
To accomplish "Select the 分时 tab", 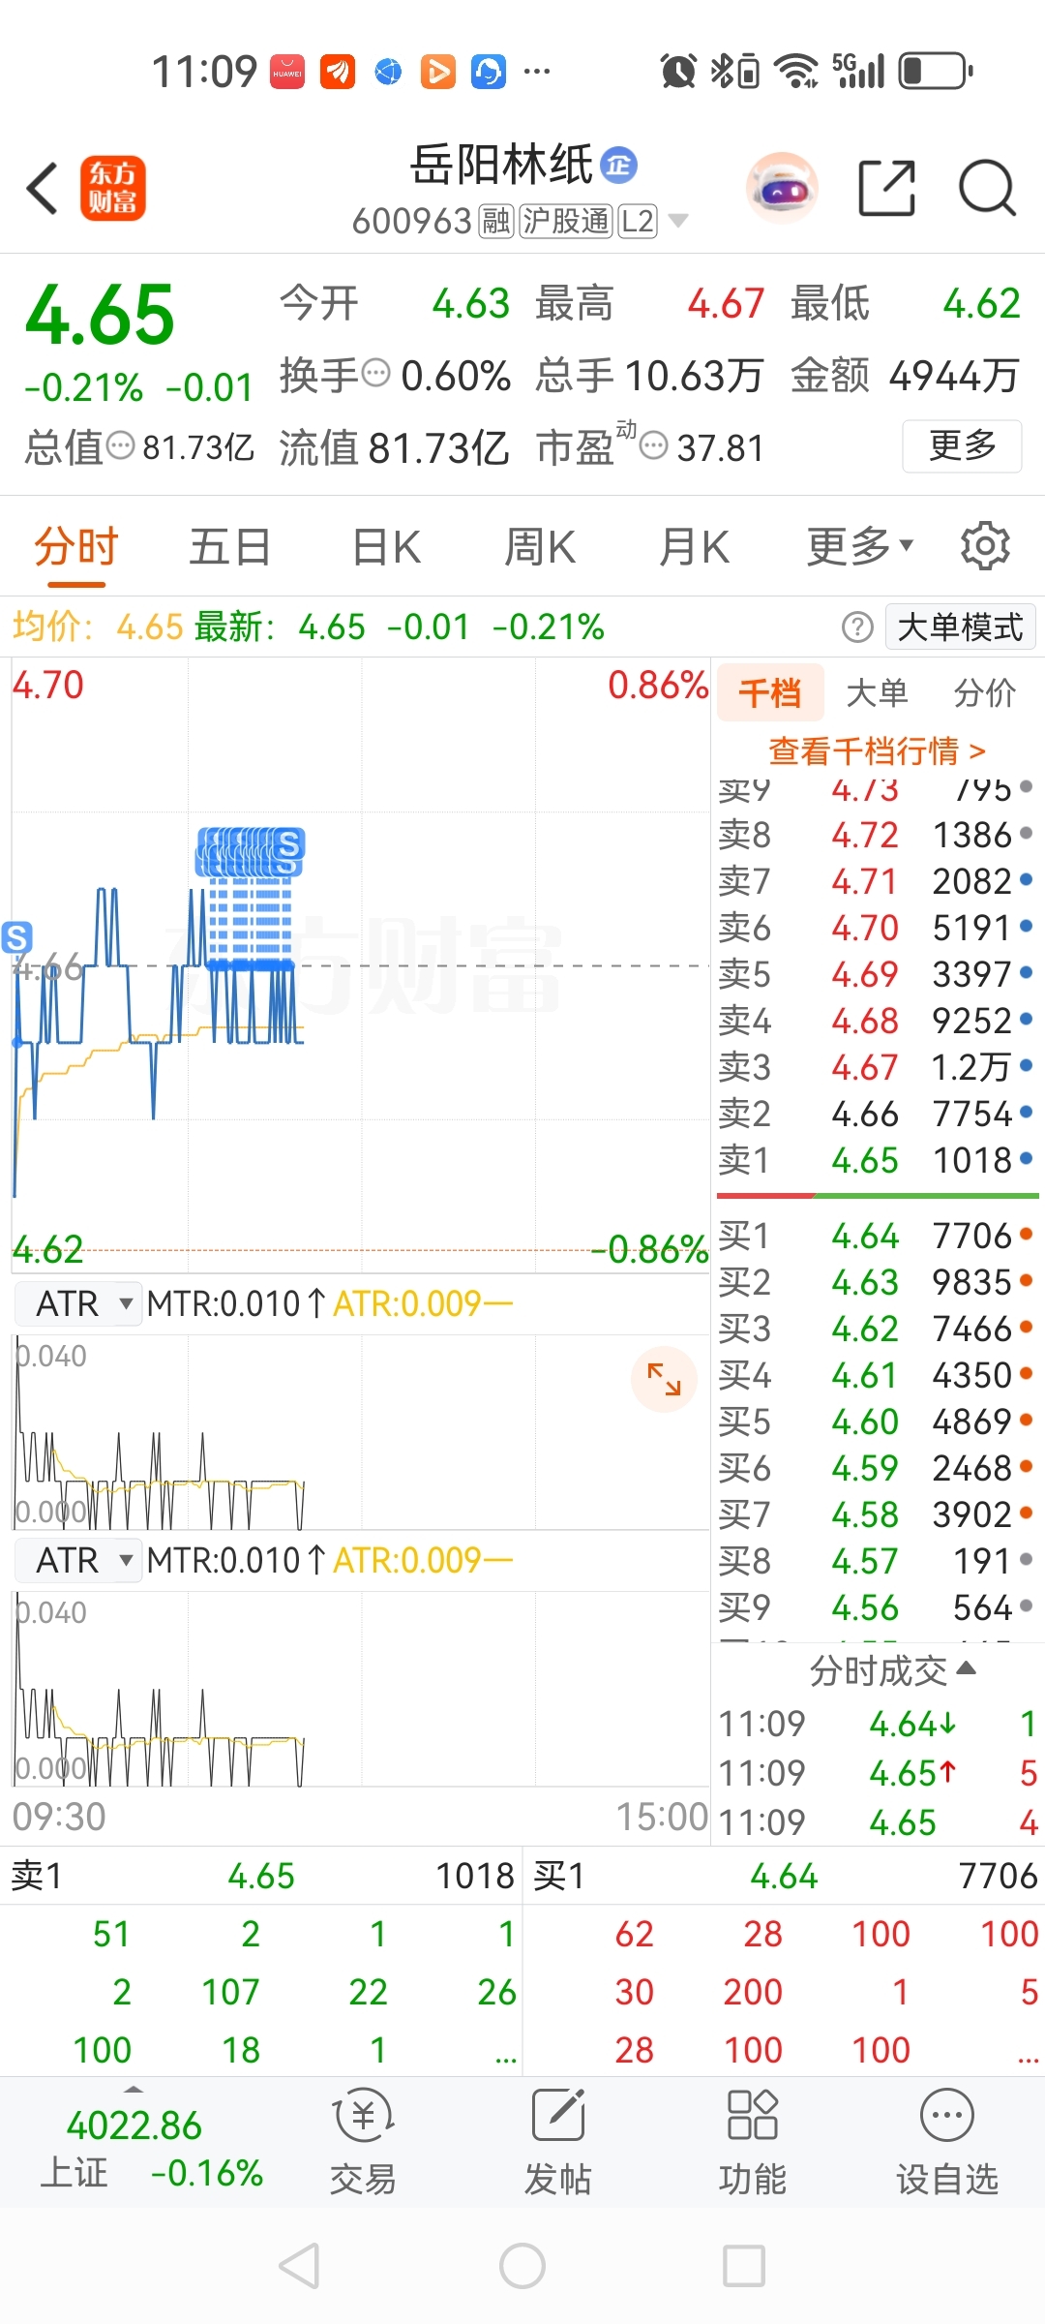I will tap(76, 546).
